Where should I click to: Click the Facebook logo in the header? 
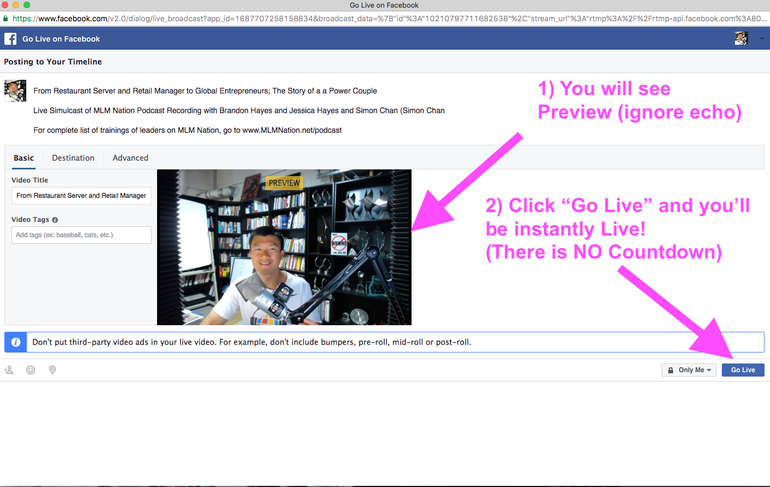click(x=10, y=39)
